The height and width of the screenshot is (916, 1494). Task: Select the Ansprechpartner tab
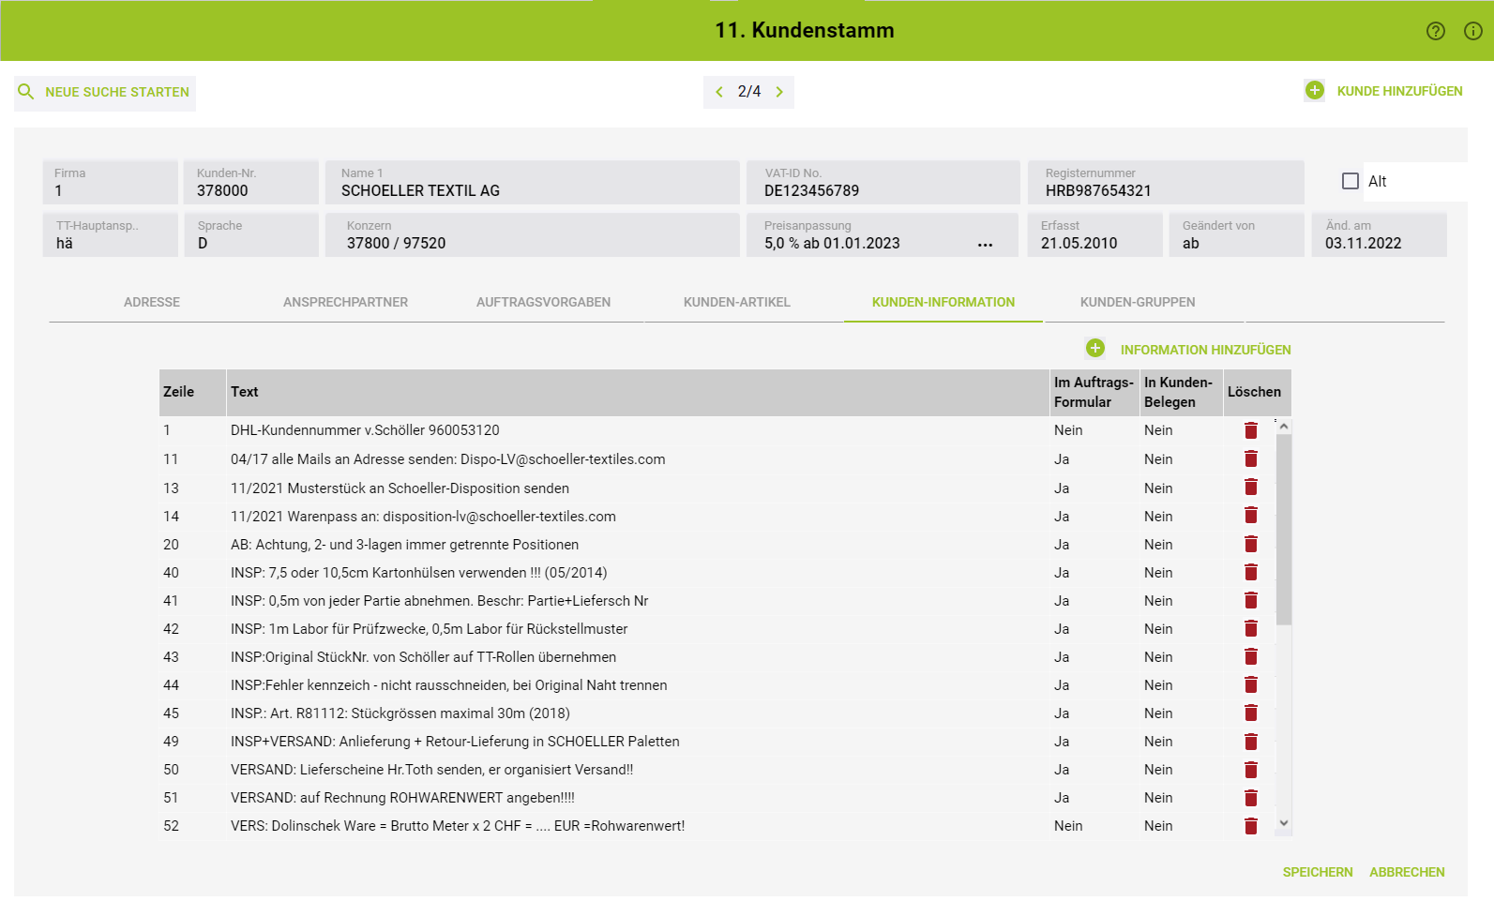345,302
